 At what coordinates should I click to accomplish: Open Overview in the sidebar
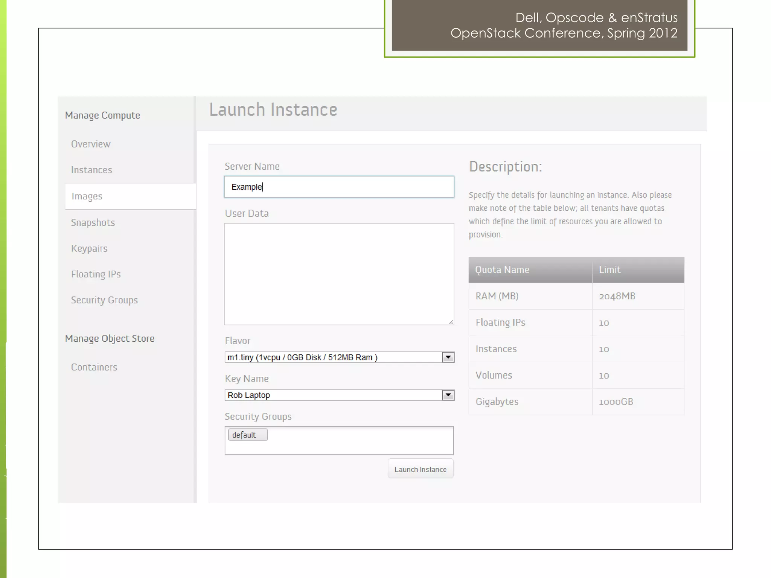point(91,144)
